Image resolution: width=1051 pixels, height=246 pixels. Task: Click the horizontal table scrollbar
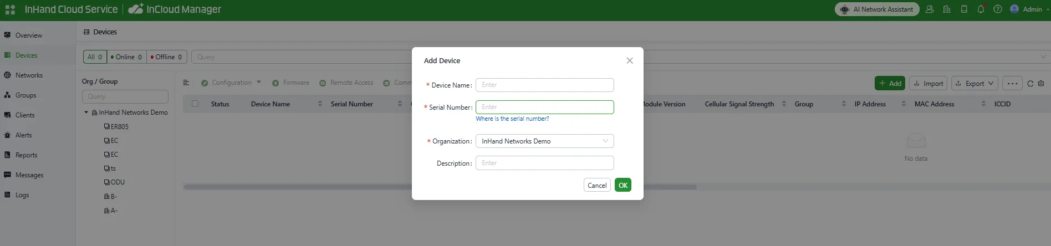point(440,187)
